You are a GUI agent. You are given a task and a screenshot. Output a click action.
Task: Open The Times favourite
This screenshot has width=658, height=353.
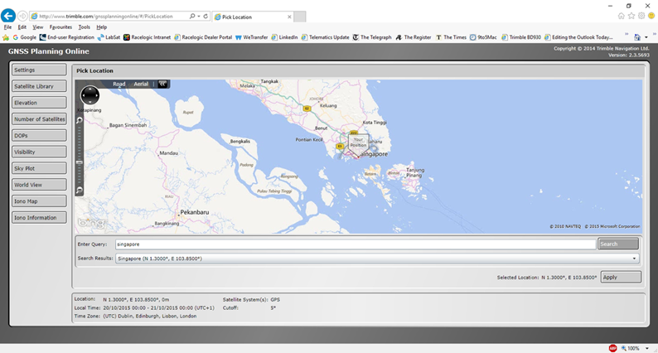451,37
